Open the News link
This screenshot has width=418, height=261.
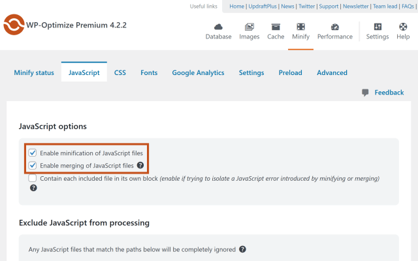coord(287,7)
